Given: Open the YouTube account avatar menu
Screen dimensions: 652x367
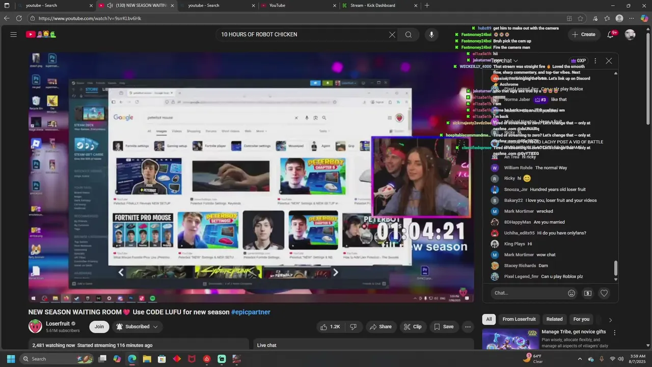Looking at the screenshot, I should [630, 35].
